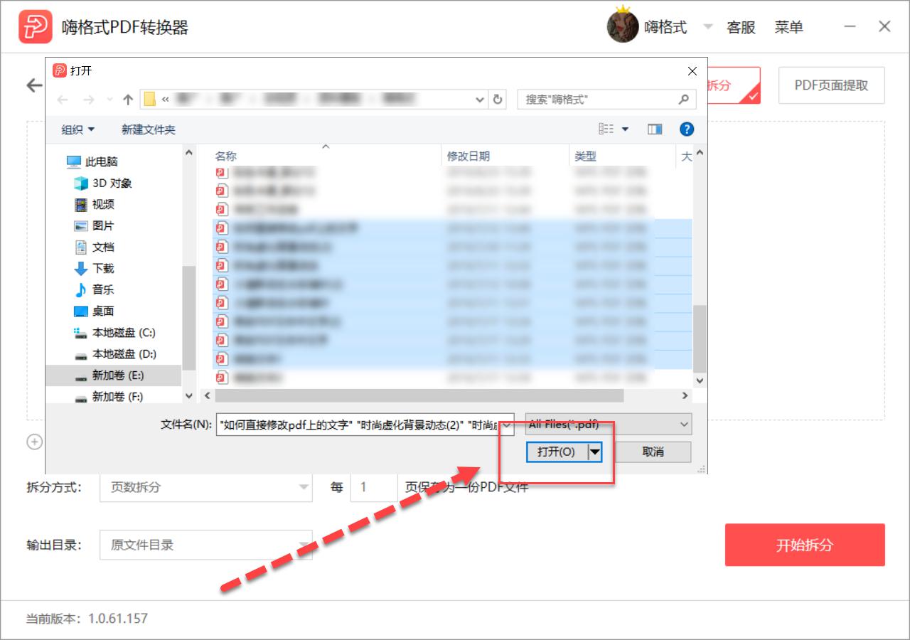Select 3D 对象 folder
910x640 pixels.
103,183
